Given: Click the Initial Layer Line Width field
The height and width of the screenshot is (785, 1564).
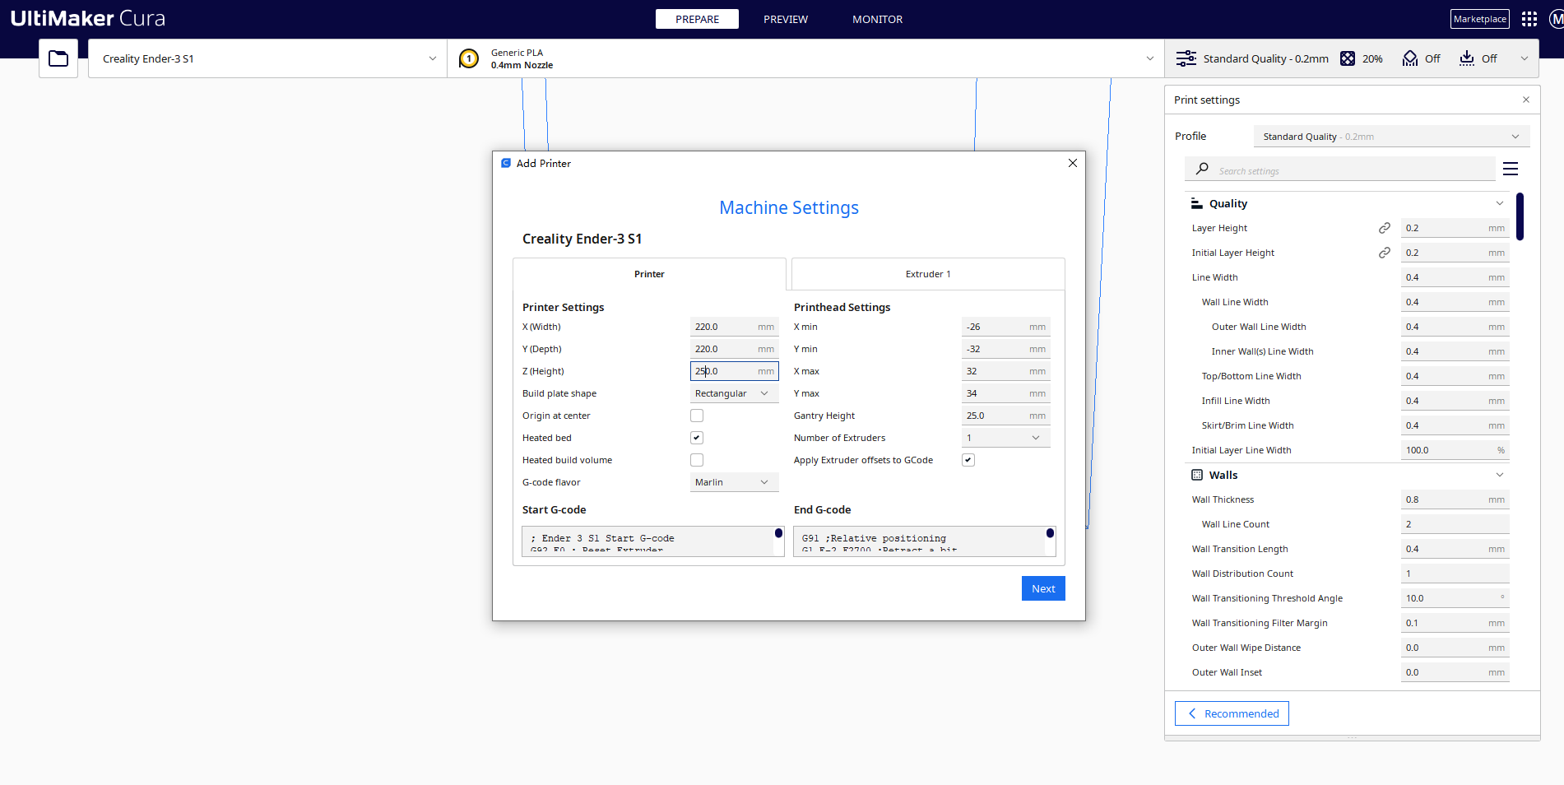Looking at the screenshot, I should 1455,450.
